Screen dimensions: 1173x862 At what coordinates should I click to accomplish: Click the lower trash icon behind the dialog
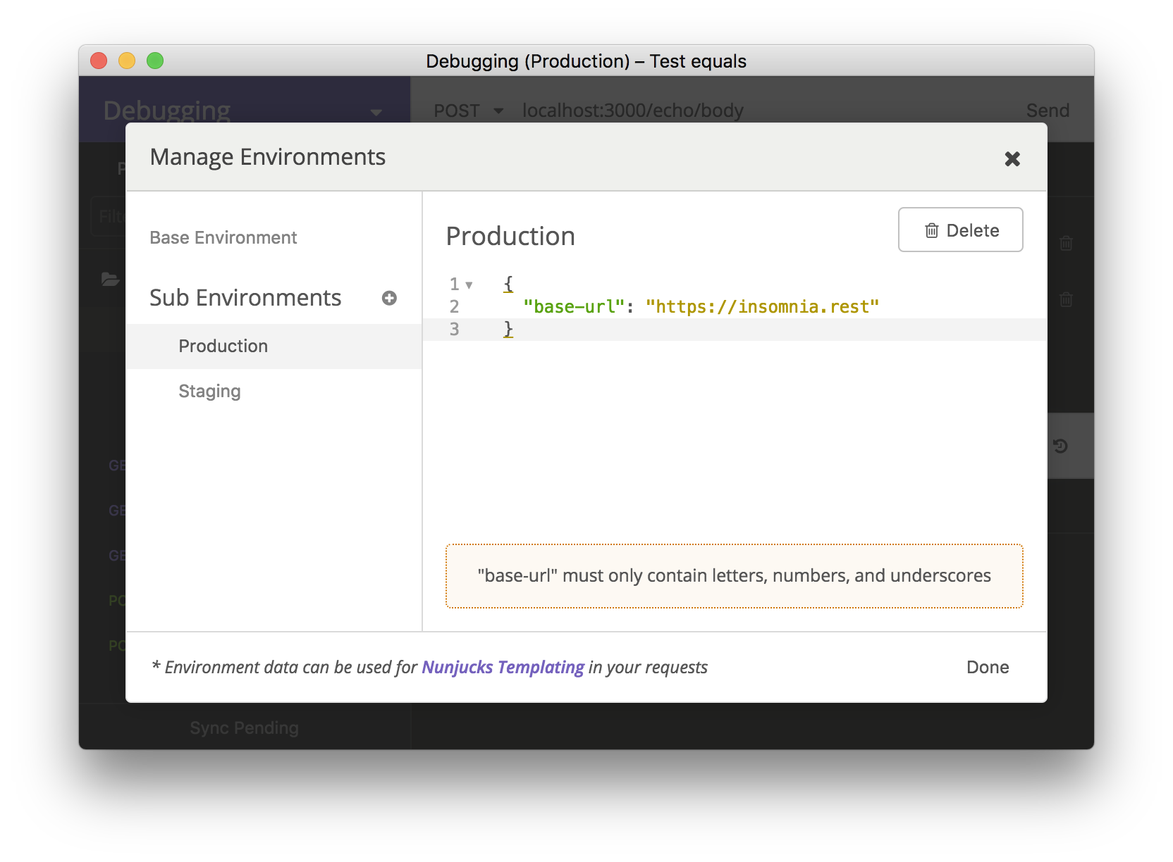pos(1066,300)
